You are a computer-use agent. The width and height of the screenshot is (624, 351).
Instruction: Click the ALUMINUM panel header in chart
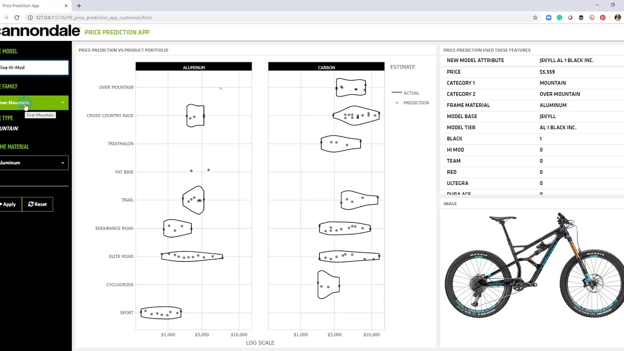click(194, 67)
